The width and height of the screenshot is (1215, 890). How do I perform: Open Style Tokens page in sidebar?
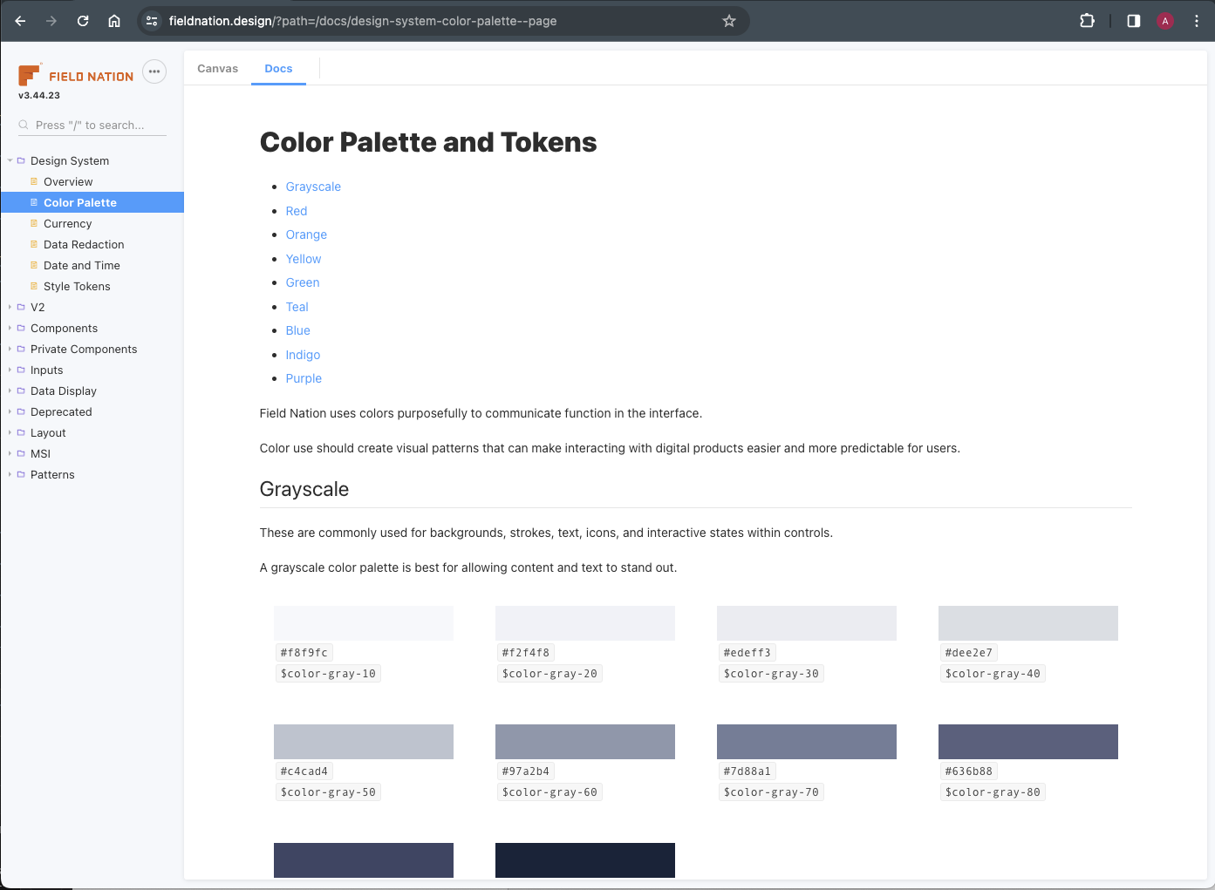tap(77, 286)
